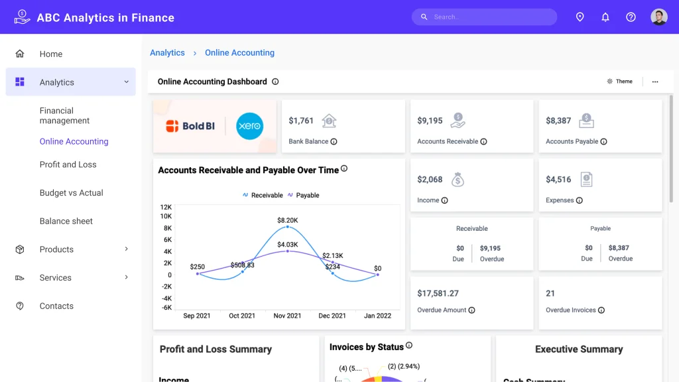Open the Balance sheet page
The width and height of the screenshot is (679, 382).
[x=68, y=221]
